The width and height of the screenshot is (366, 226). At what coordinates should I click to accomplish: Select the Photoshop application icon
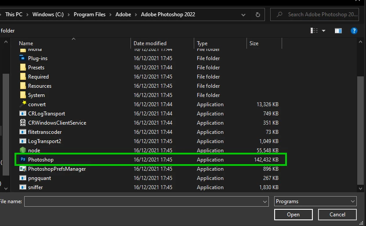[23, 160]
